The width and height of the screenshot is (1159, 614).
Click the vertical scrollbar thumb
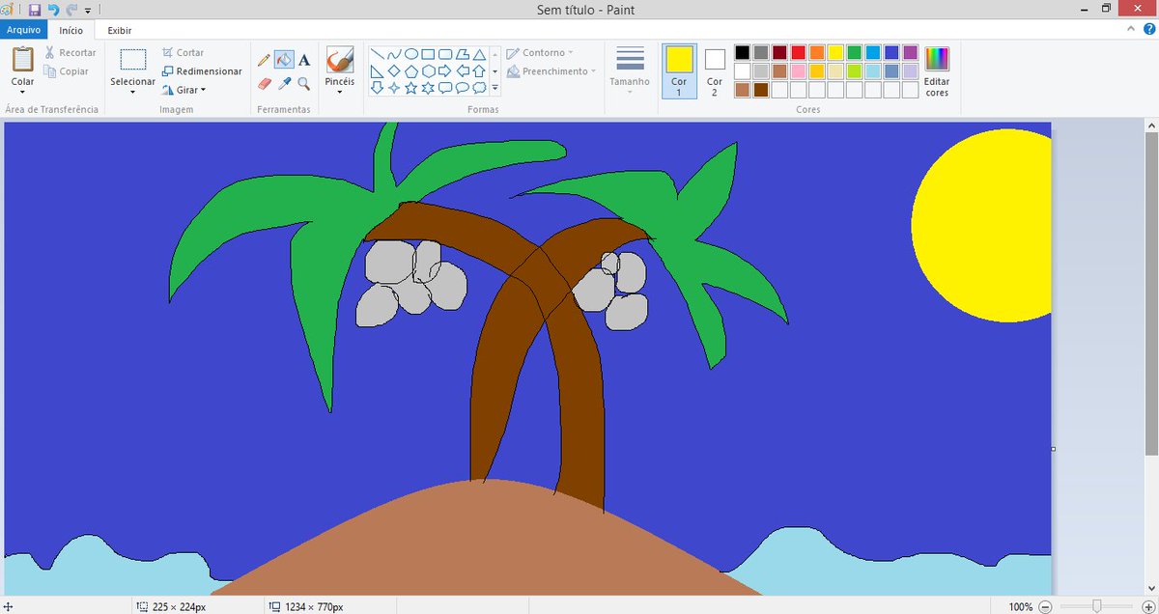1150,293
